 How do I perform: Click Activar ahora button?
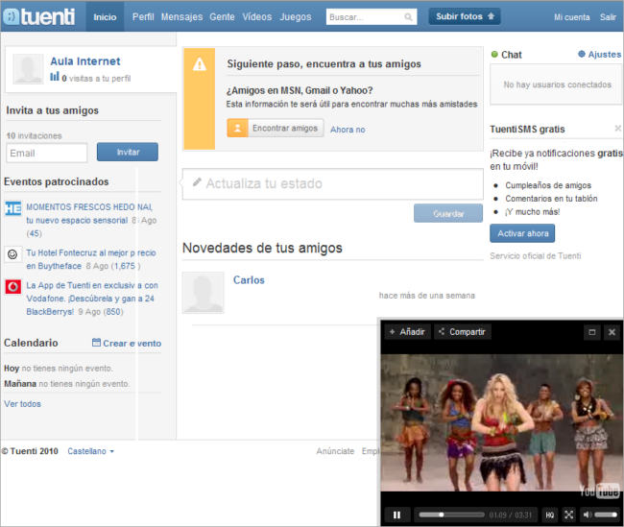522,233
